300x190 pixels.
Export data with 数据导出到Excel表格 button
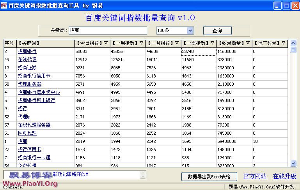point(209,176)
